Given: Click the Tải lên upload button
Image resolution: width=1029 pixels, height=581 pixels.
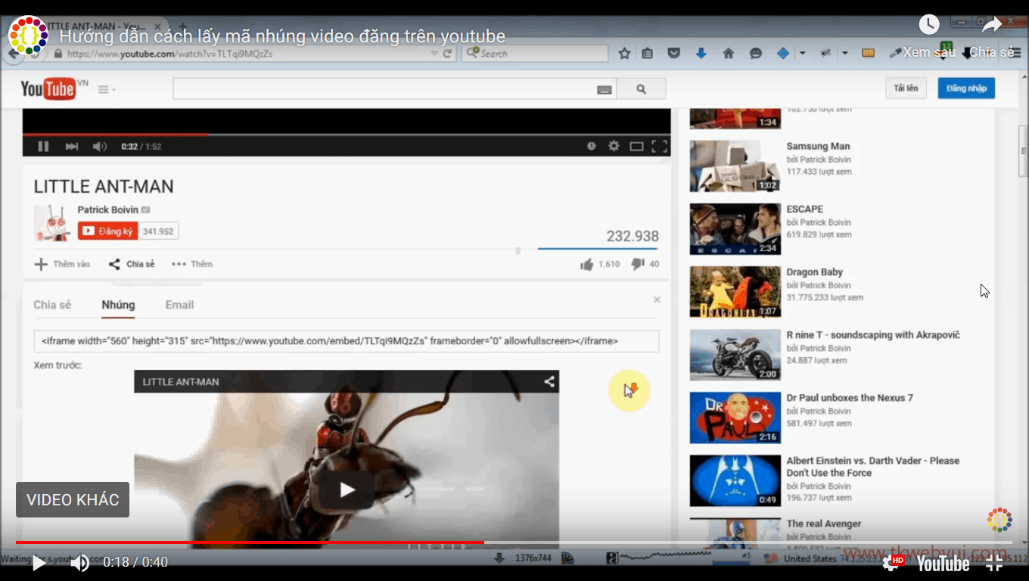Looking at the screenshot, I should [x=906, y=89].
